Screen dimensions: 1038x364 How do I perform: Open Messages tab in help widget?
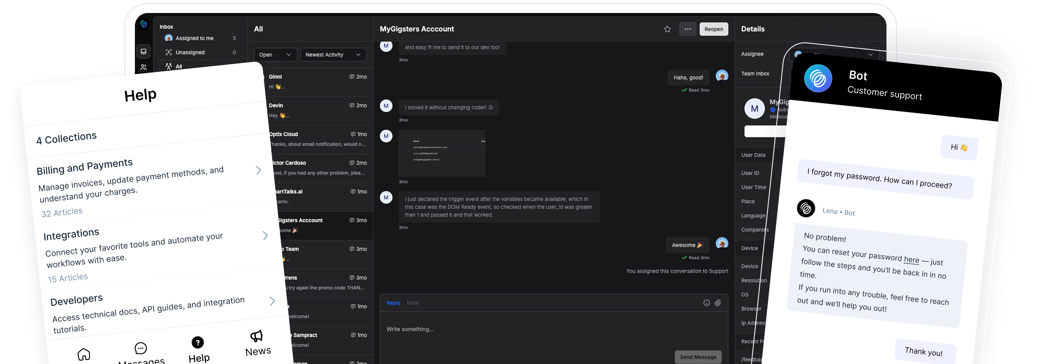point(141,353)
